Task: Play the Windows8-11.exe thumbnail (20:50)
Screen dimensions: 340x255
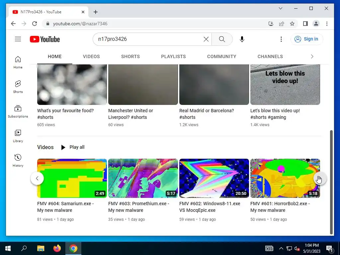Action: click(x=214, y=178)
